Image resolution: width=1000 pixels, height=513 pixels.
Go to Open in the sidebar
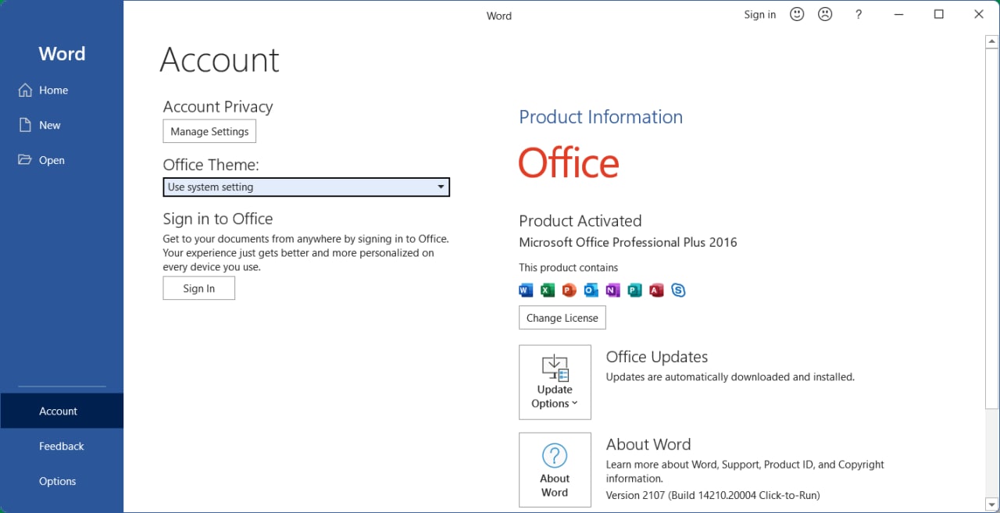(x=62, y=160)
